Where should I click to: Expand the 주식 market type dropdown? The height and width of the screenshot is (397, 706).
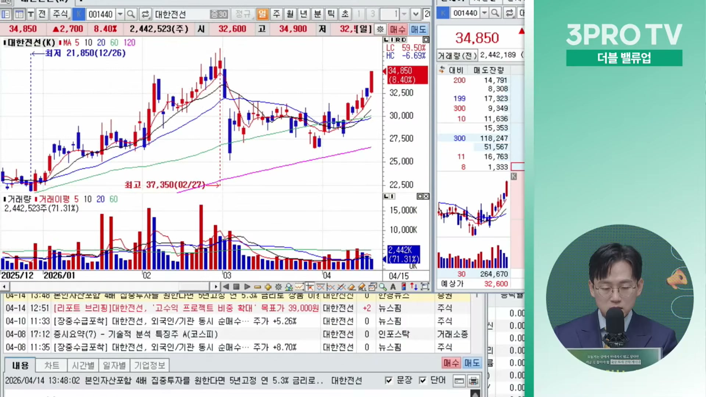pyautogui.click(x=60, y=14)
